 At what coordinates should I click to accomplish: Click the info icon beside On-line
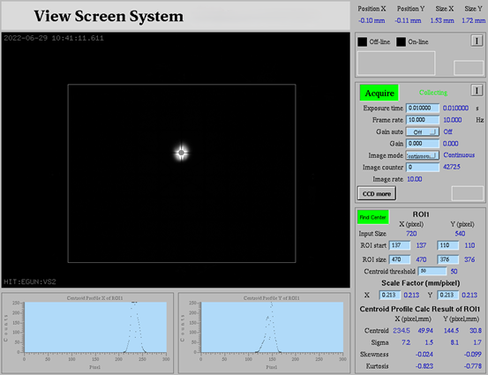[x=477, y=41]
